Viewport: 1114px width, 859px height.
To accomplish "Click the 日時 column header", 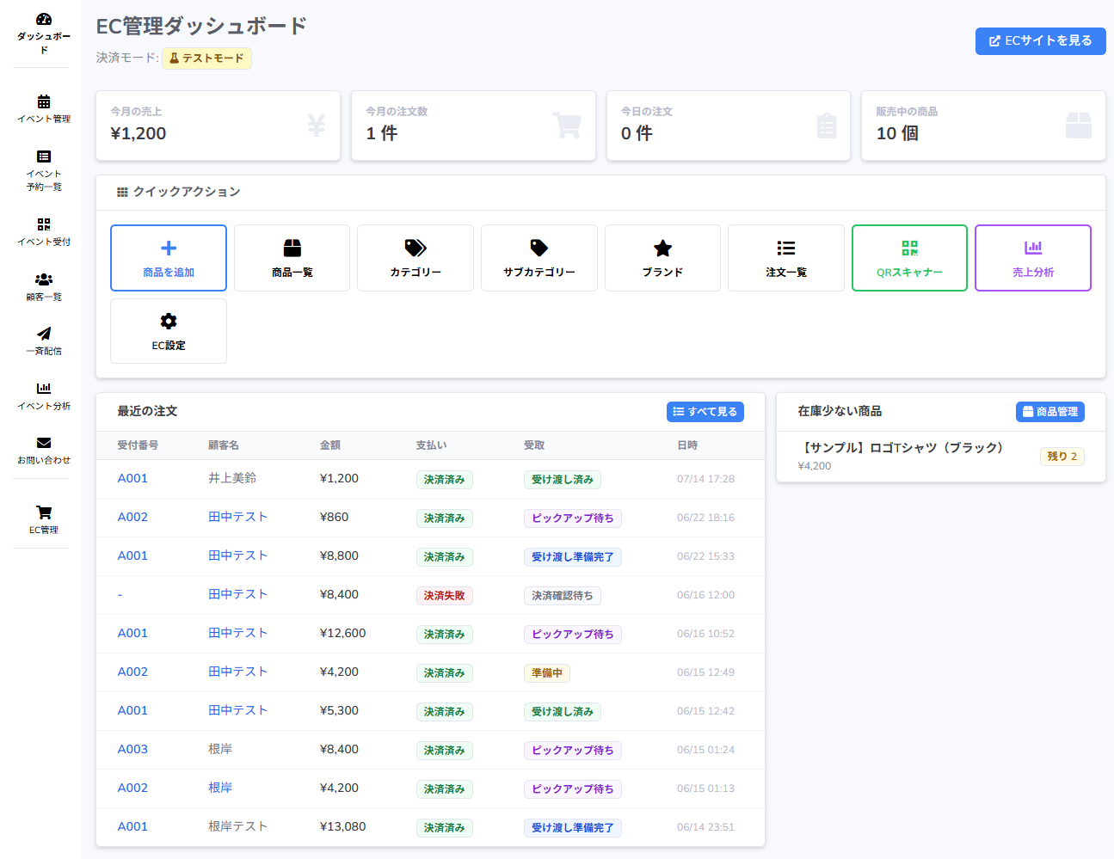I will click(x=687, y=445).
